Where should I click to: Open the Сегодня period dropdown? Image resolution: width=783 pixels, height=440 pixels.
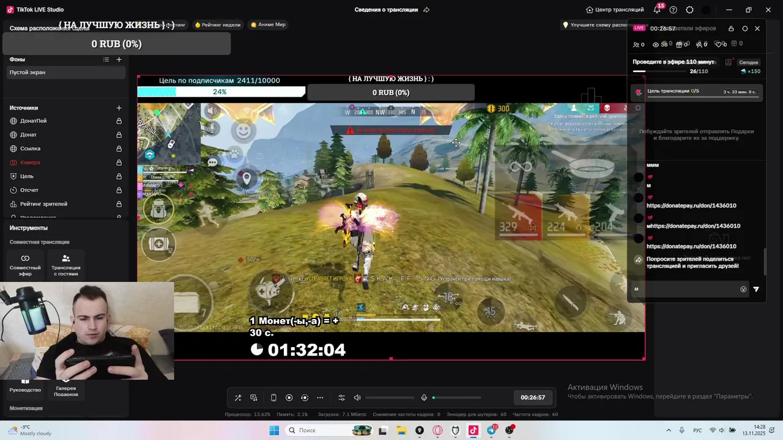pyautogui.click(x=748, y=62)
